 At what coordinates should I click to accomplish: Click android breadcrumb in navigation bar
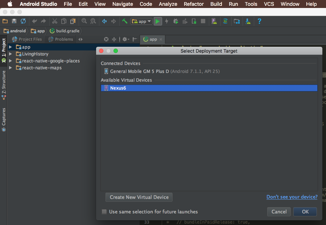pyautogui.click(x=15, y=31)
